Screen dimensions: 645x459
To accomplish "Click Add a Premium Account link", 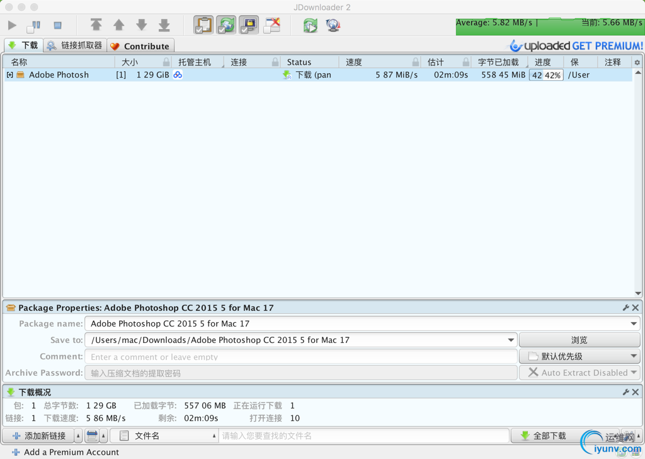I will (x=66, y=452).
